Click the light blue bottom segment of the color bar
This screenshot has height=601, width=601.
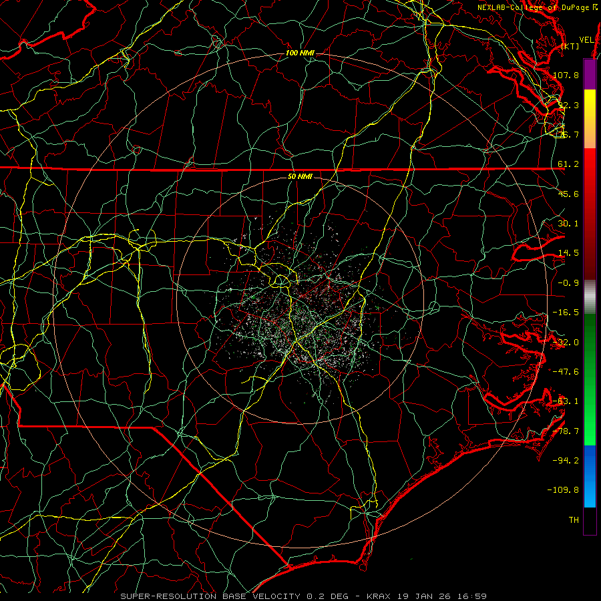590,493
